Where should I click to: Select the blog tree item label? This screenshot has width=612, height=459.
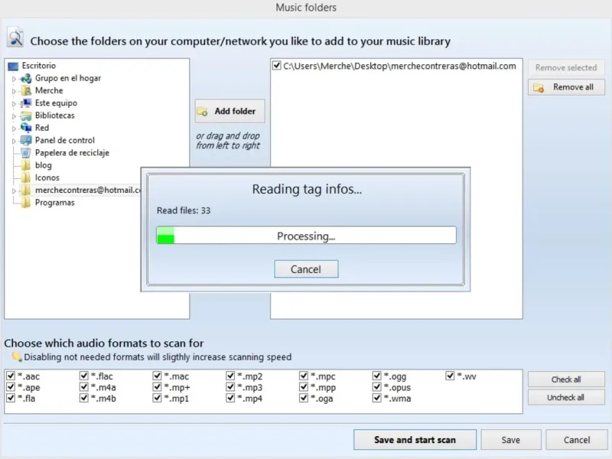point(44,165)
